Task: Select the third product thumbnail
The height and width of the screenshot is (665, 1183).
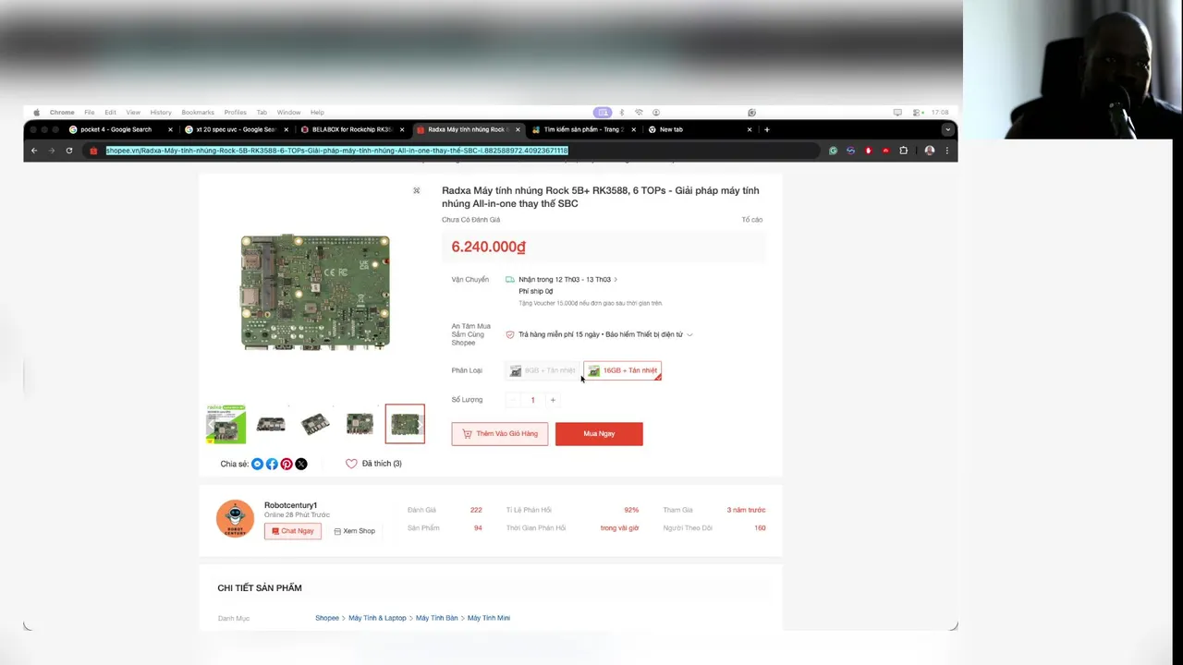Action: coord(315,424)
